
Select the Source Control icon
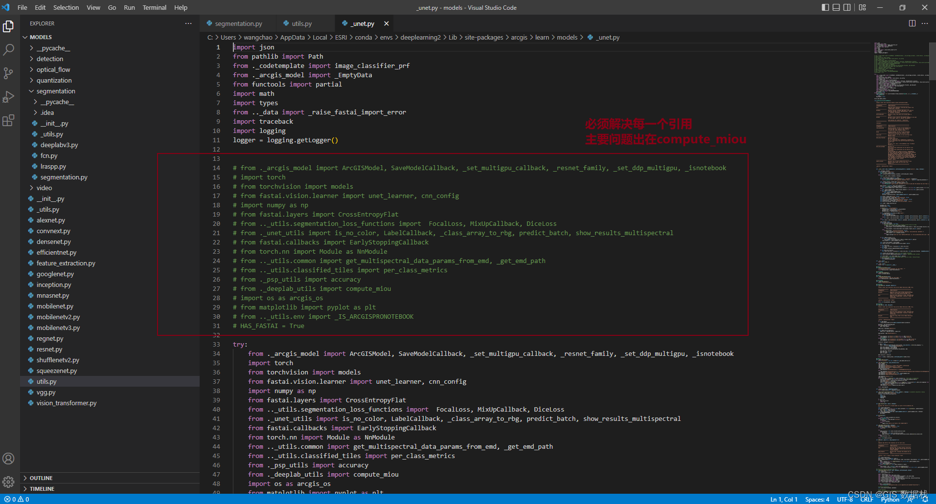(8, 73)
